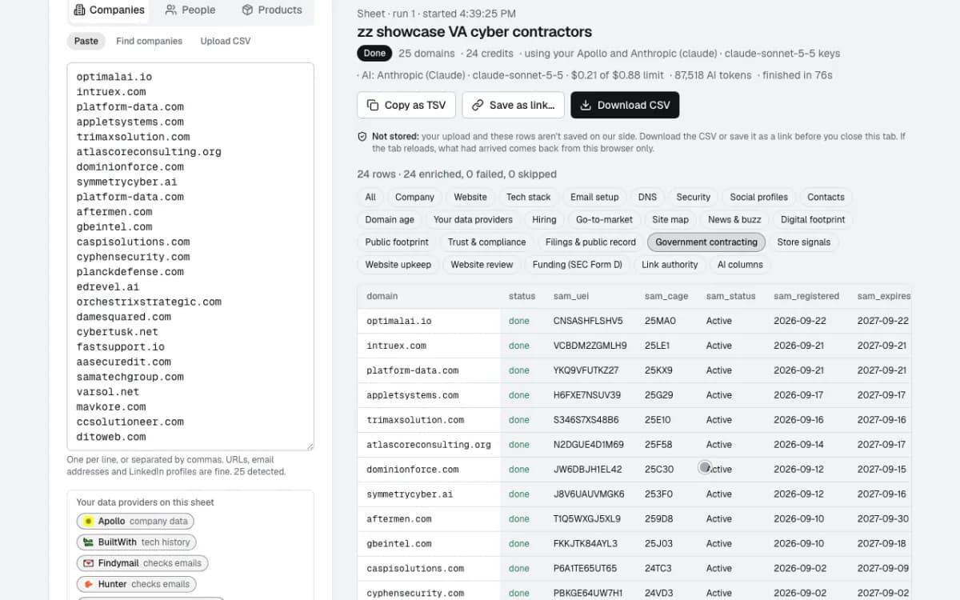
Task: Deselect the Government contracting chip
Action: 706,242
